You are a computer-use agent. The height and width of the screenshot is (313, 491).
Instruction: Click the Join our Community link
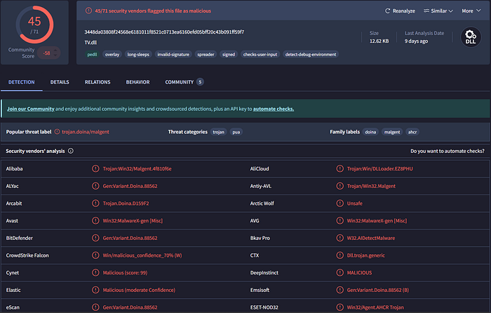(31, 109)
